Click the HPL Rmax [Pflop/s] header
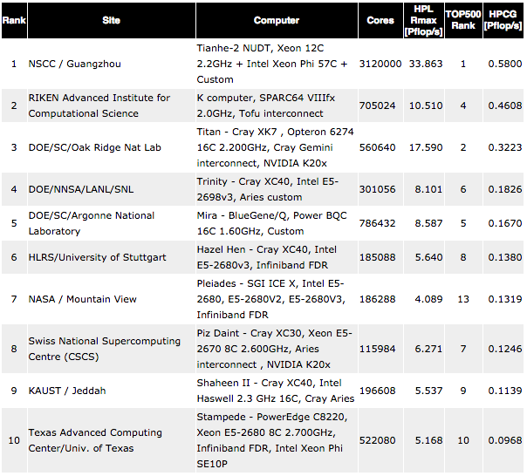Screen dimensions: 527x476 pos(423,20)
